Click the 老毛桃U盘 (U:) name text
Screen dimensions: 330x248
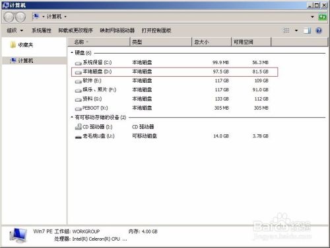pyautogui.click(x=98, y=136)
